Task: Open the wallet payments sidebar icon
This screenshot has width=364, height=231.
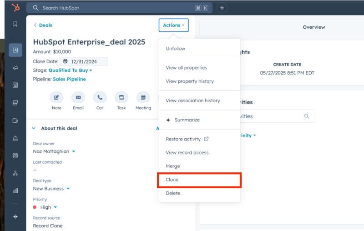Action: 15,121
